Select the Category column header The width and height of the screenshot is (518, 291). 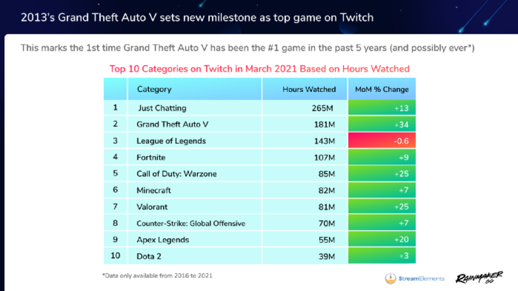(154, 89)
